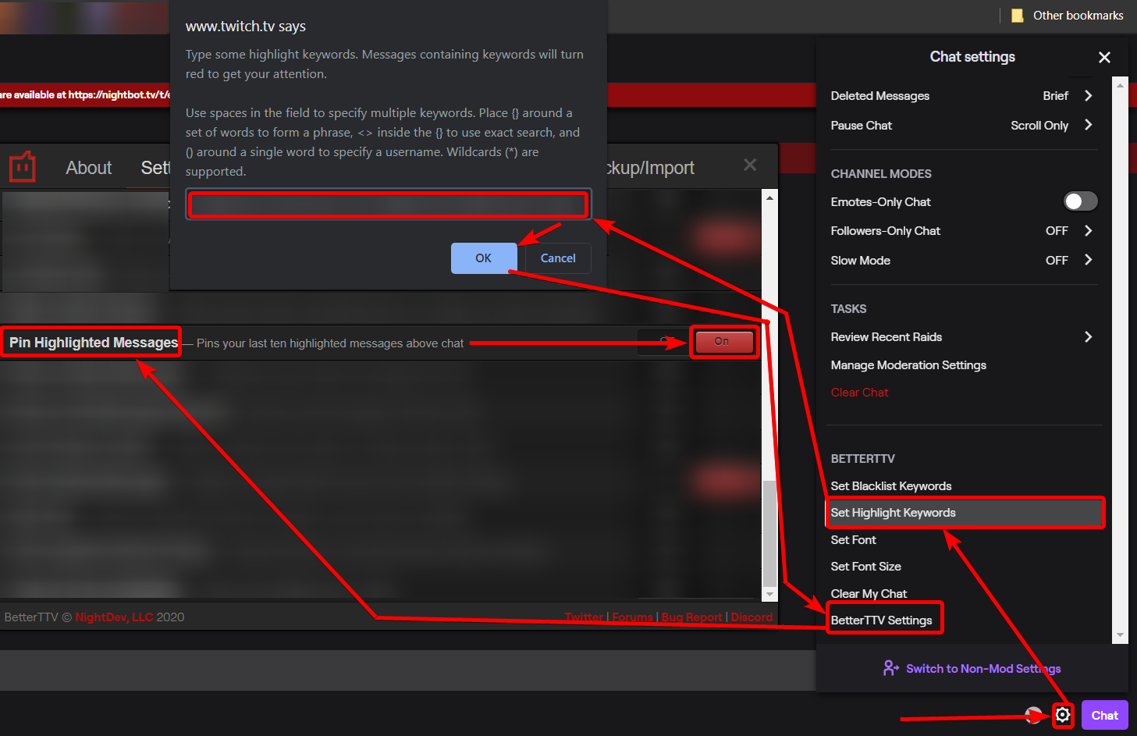The width and height of the screenshot is (1137, 736).
Task: Open the Forums footer link
Action: click(632, 617)
